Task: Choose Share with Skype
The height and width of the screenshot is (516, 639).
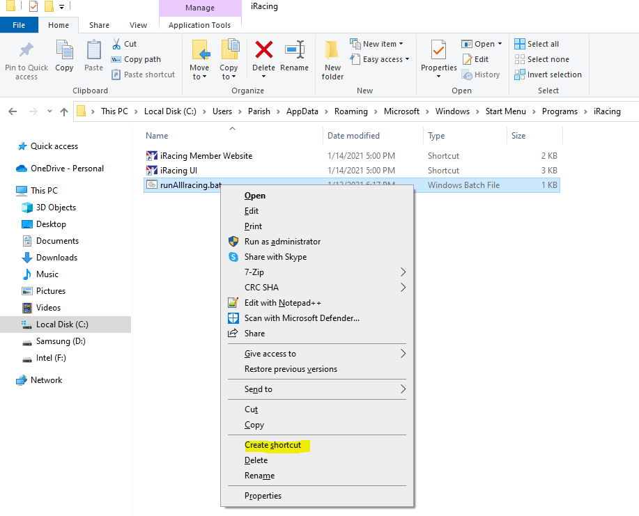Action: (317, 257)
